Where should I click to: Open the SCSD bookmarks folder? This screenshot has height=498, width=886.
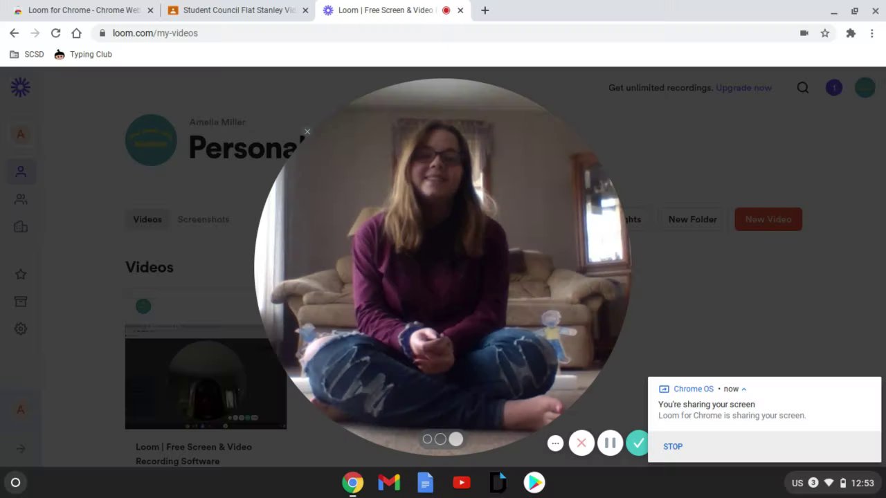tap(27, 55)
